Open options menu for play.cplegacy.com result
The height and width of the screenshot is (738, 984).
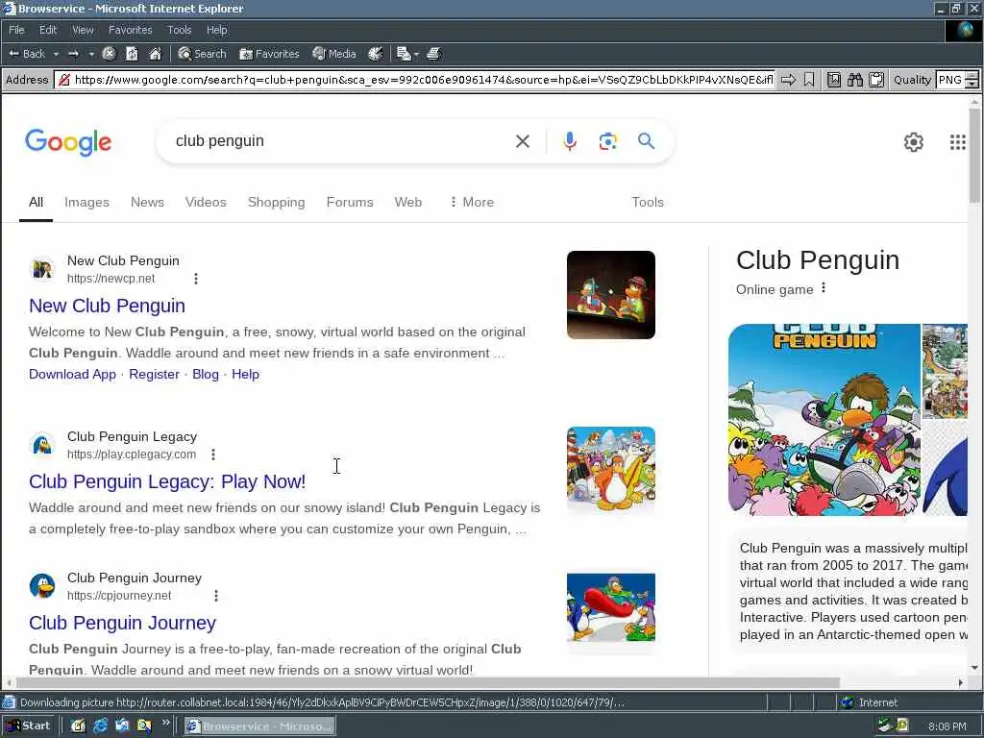[x=212, y=455]
